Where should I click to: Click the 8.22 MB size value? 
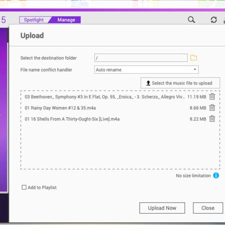[x=198, y=119]
